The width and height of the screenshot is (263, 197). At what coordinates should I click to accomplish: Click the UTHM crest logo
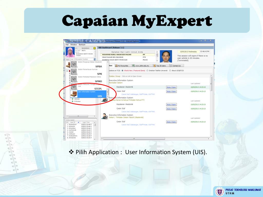pos(220,192)
